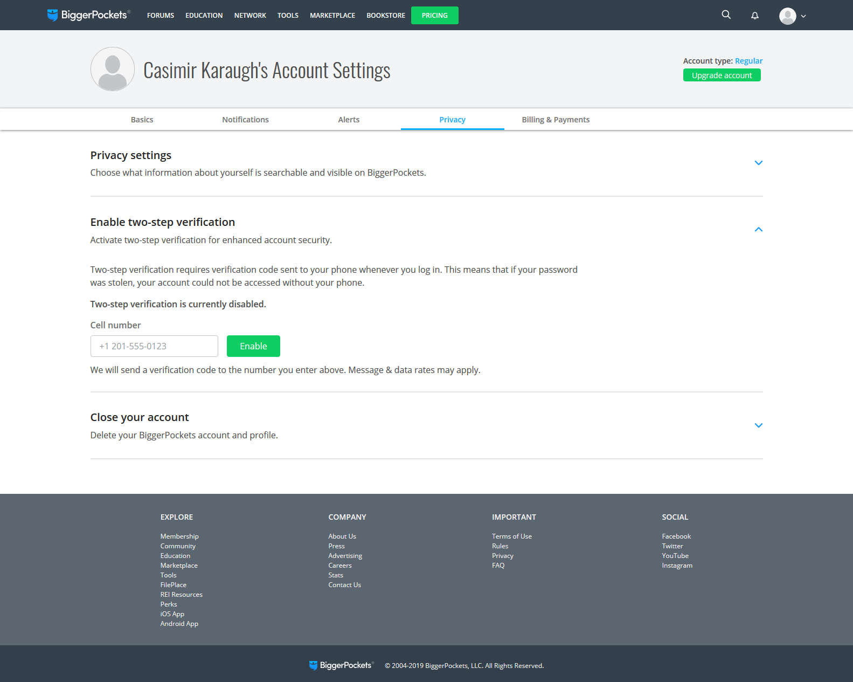Click the green Enable button
Viewport: 853px width, 682px height.
point(253,346)
